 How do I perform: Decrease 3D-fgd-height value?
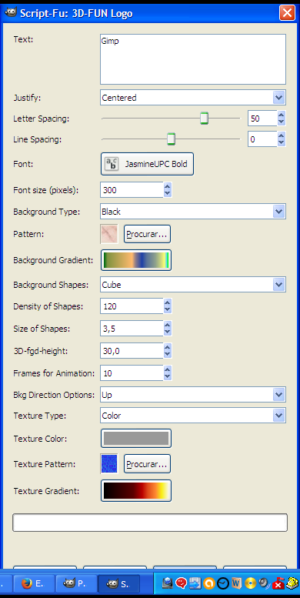point(168,354)
